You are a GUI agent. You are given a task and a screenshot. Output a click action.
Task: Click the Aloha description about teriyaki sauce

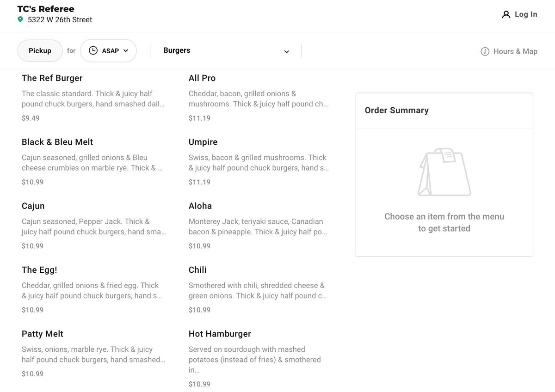[x=258, y=227]
